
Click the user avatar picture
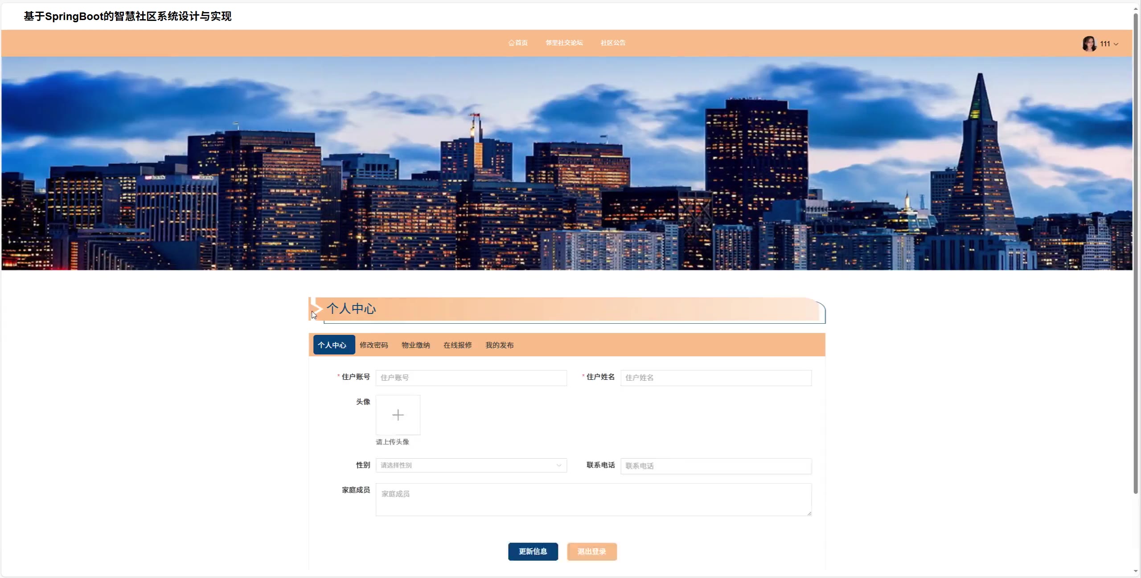click(x=1089, y=44)
